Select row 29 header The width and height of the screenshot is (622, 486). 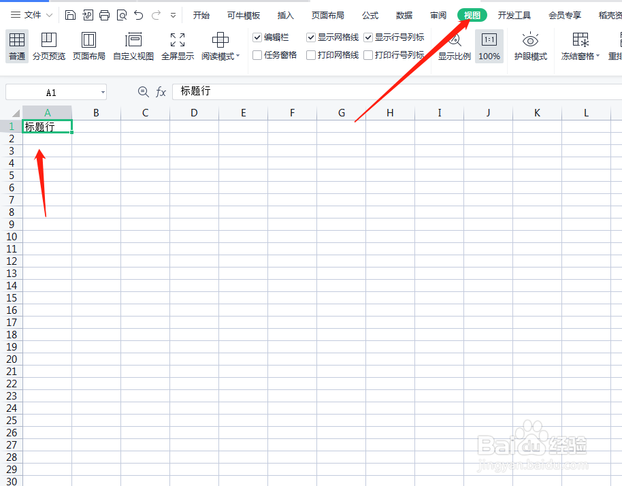point(11,470)
